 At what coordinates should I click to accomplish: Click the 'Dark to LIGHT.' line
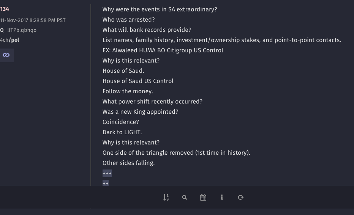point(122,132)
